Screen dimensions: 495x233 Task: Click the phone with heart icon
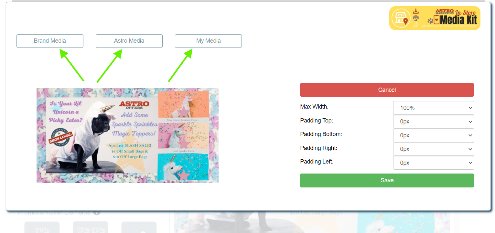tap(437, 20)
